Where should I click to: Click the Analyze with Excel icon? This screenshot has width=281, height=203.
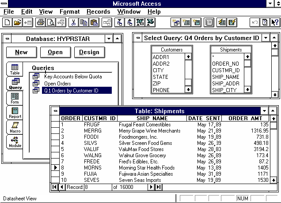click(150, 22)
